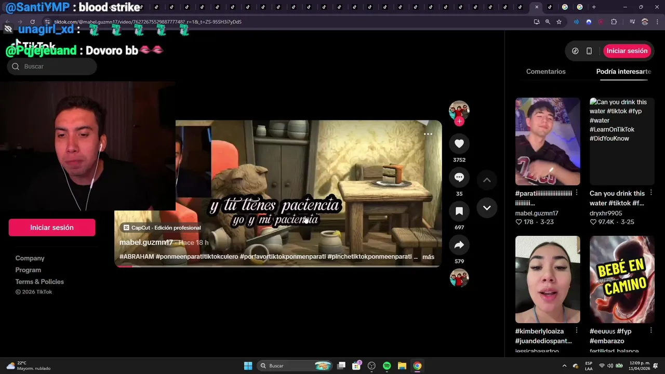Click the blue sound-wave extension icon
The image size is (665, 374).
tap(576, 22)
